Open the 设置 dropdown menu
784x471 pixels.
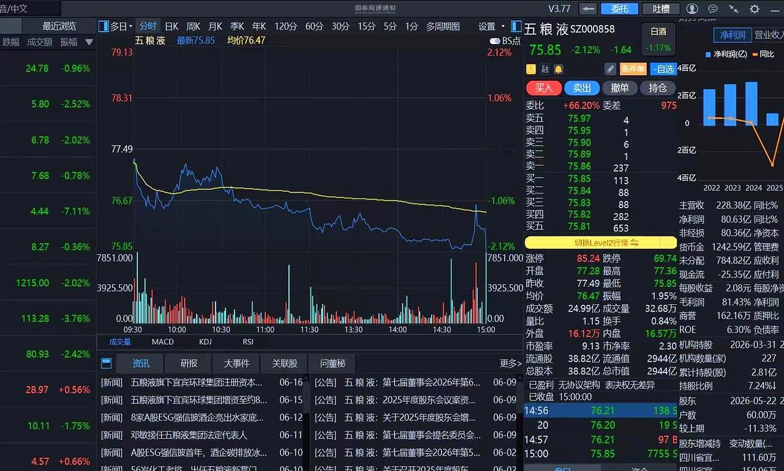491,26
